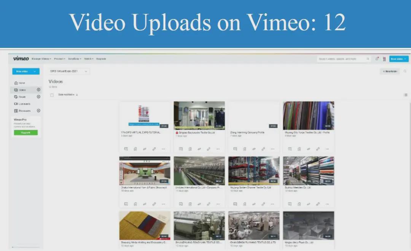Click the green Upgrade button

pyautogui.click(x=25, y=133)
